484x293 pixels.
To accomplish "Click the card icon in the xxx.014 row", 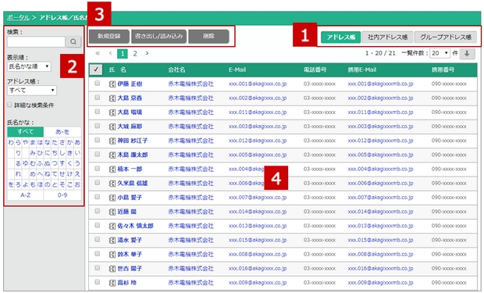I will point(112,212).
